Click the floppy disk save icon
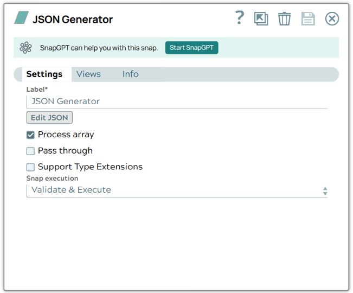Viewport: 353px width, 293px height. (x=308, y=19)
